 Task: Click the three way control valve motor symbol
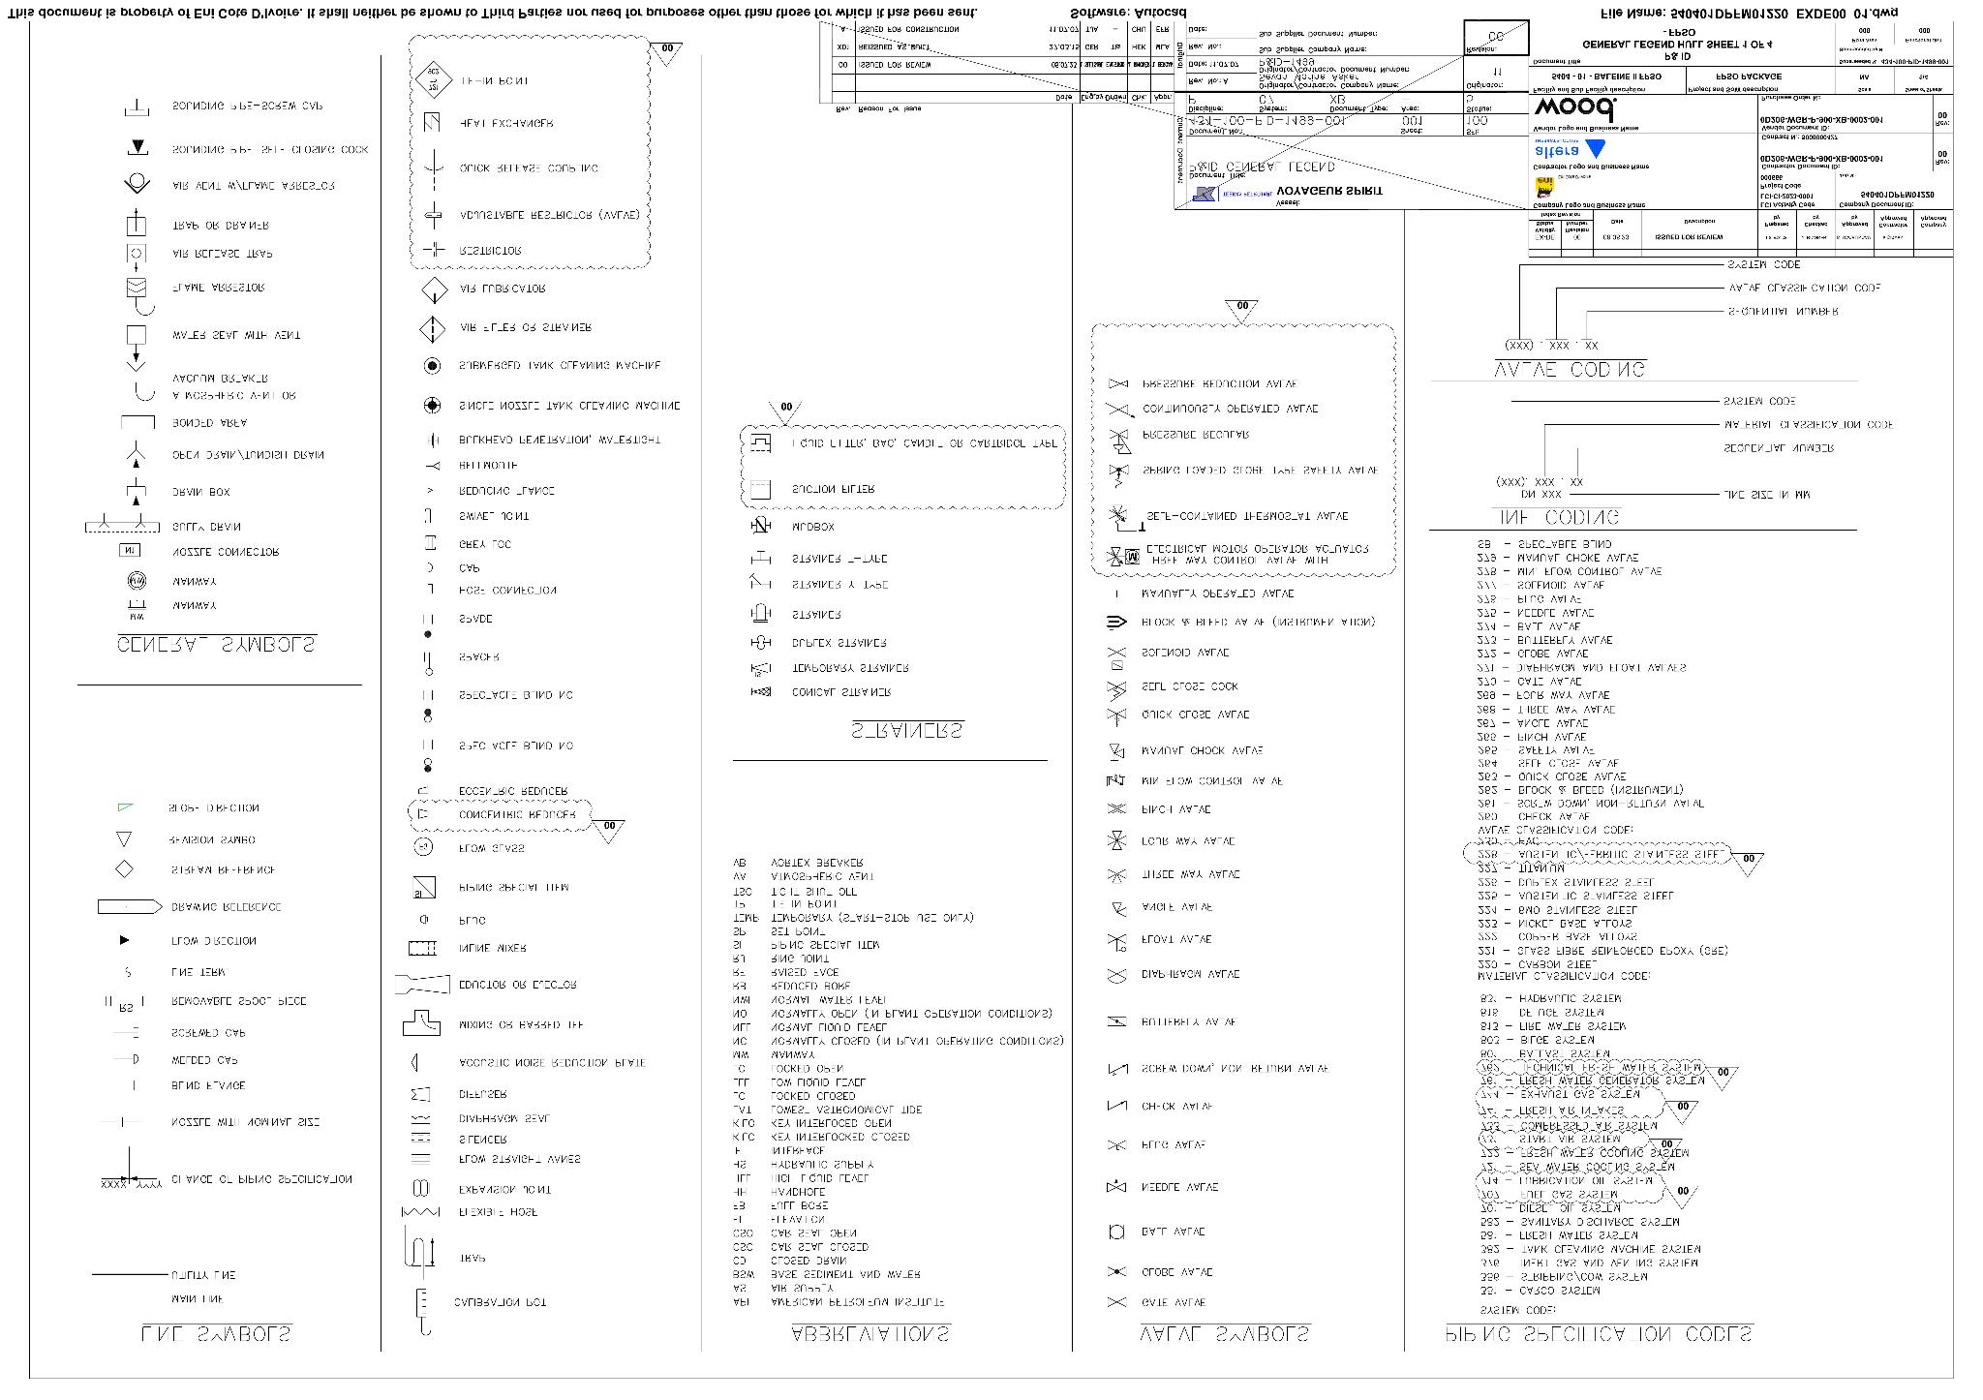(1123, 556)
